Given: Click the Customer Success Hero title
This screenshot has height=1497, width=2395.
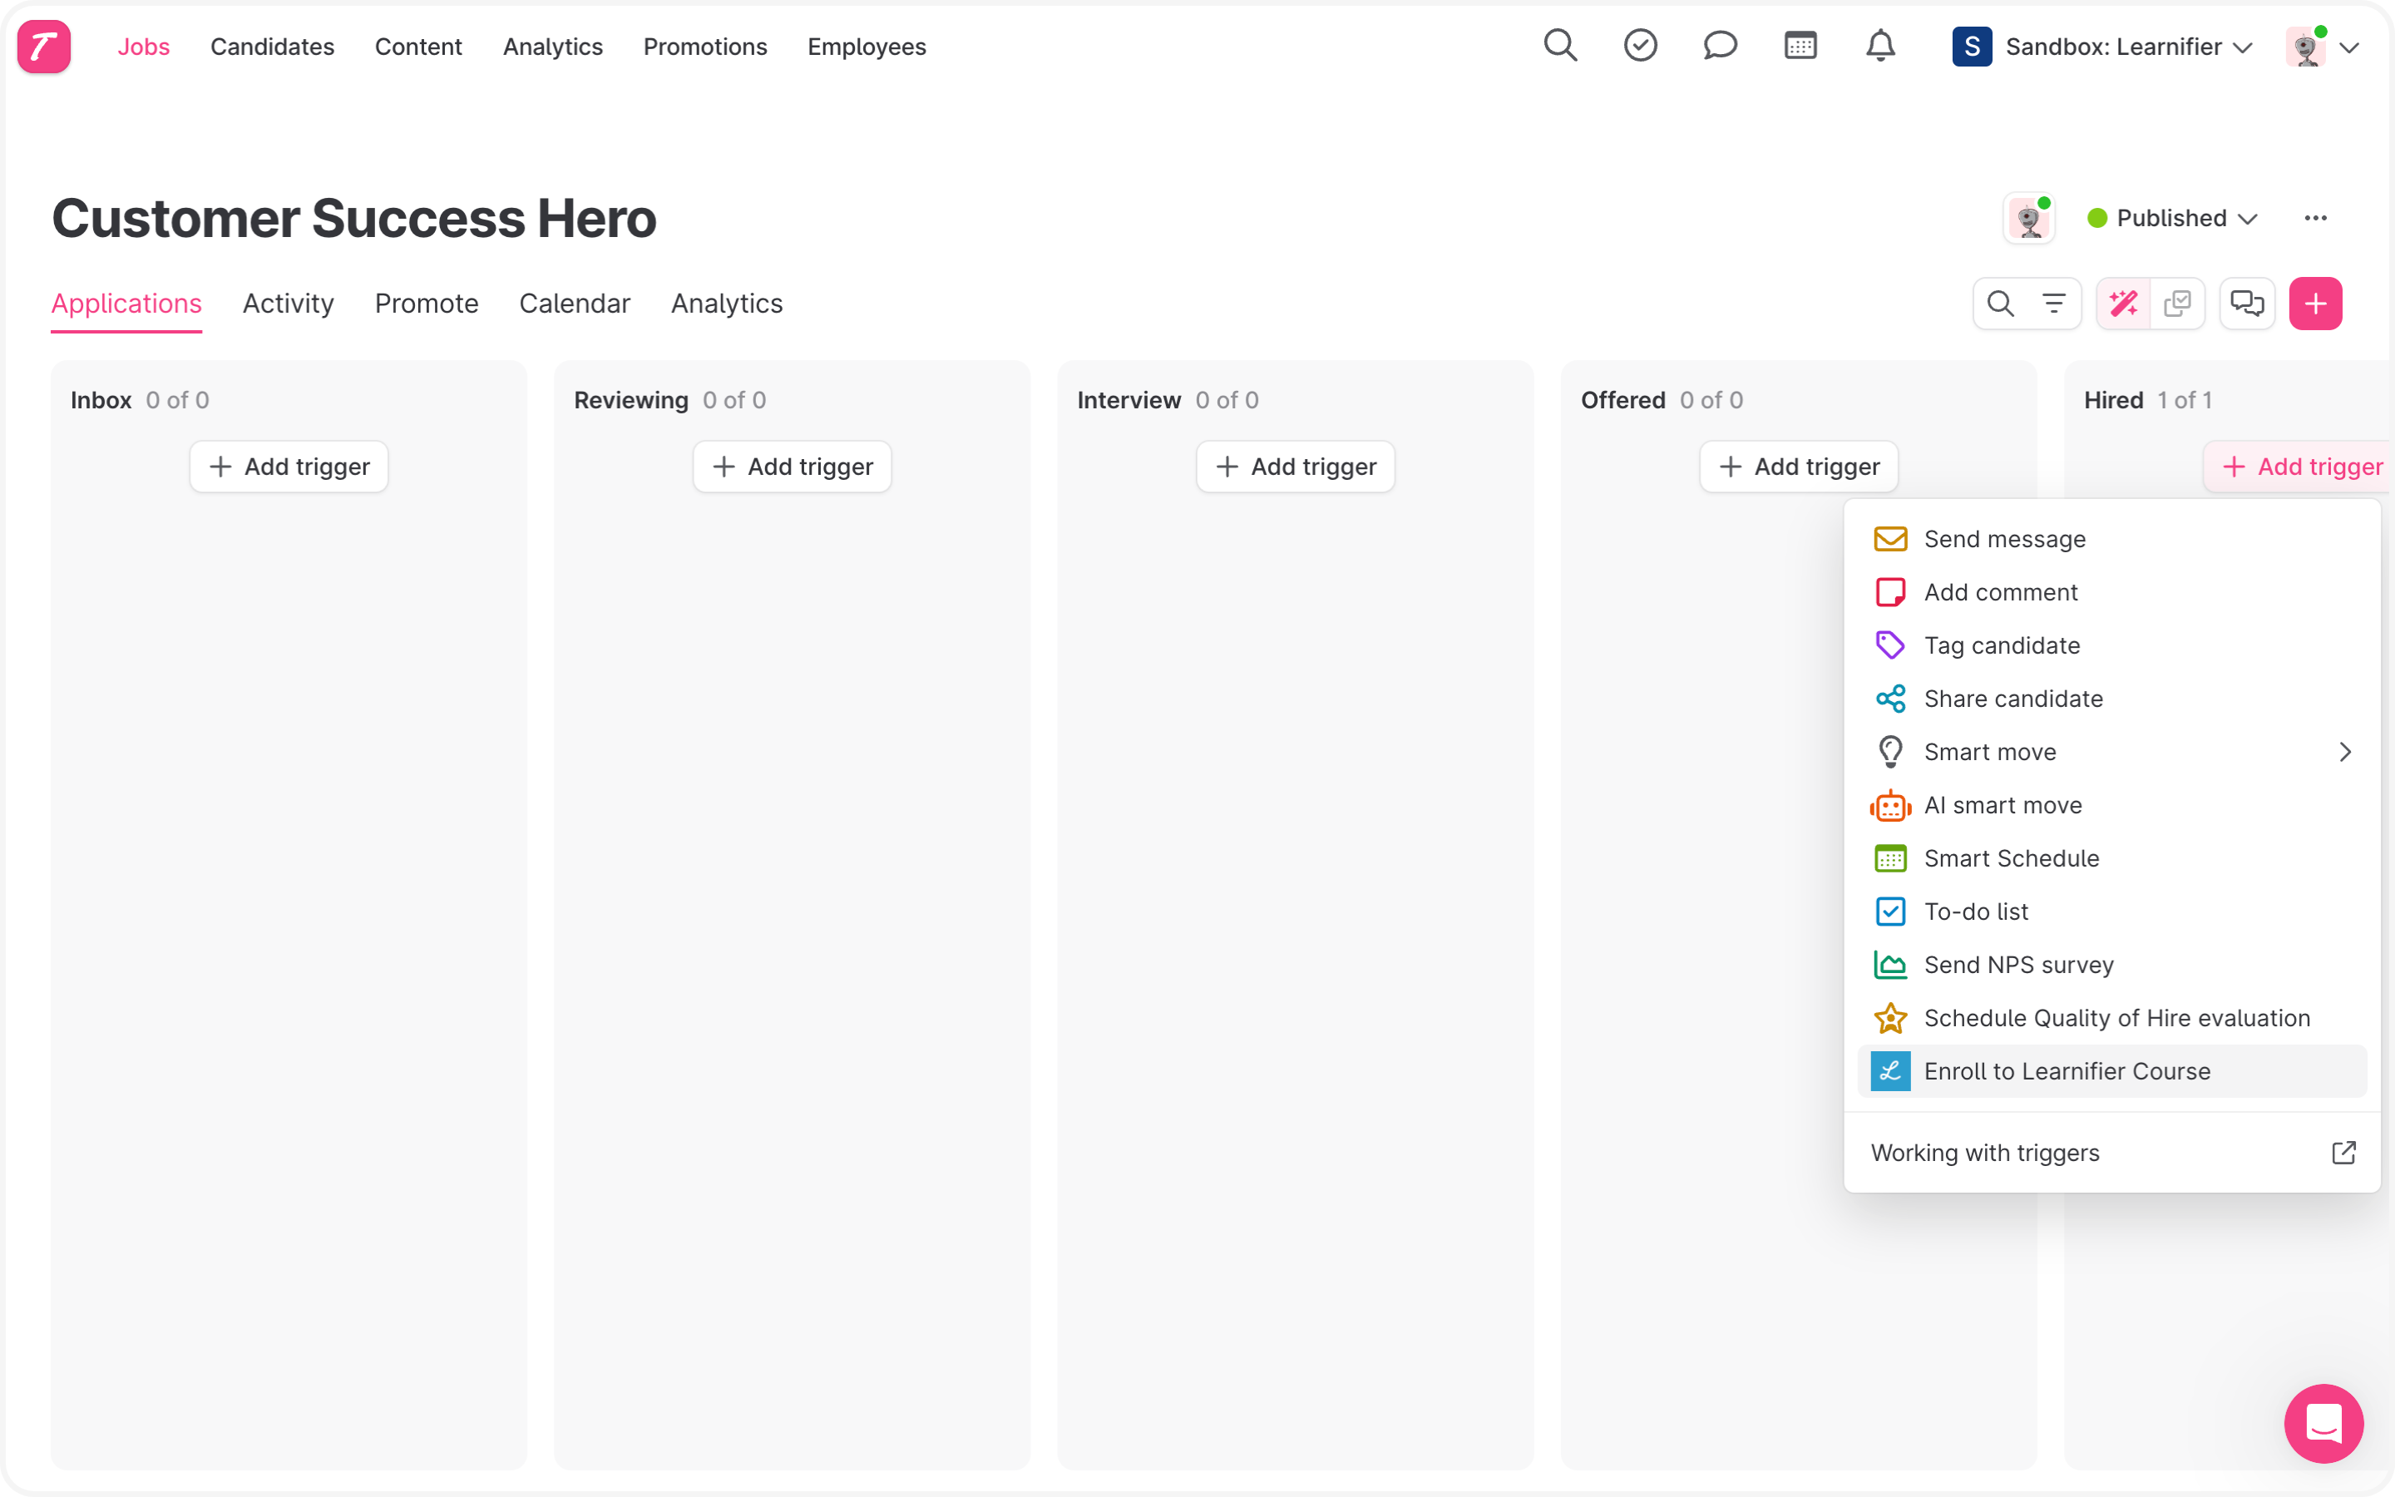Looking at the screenshot, I should pyautogui.click(x=354, y=218).
